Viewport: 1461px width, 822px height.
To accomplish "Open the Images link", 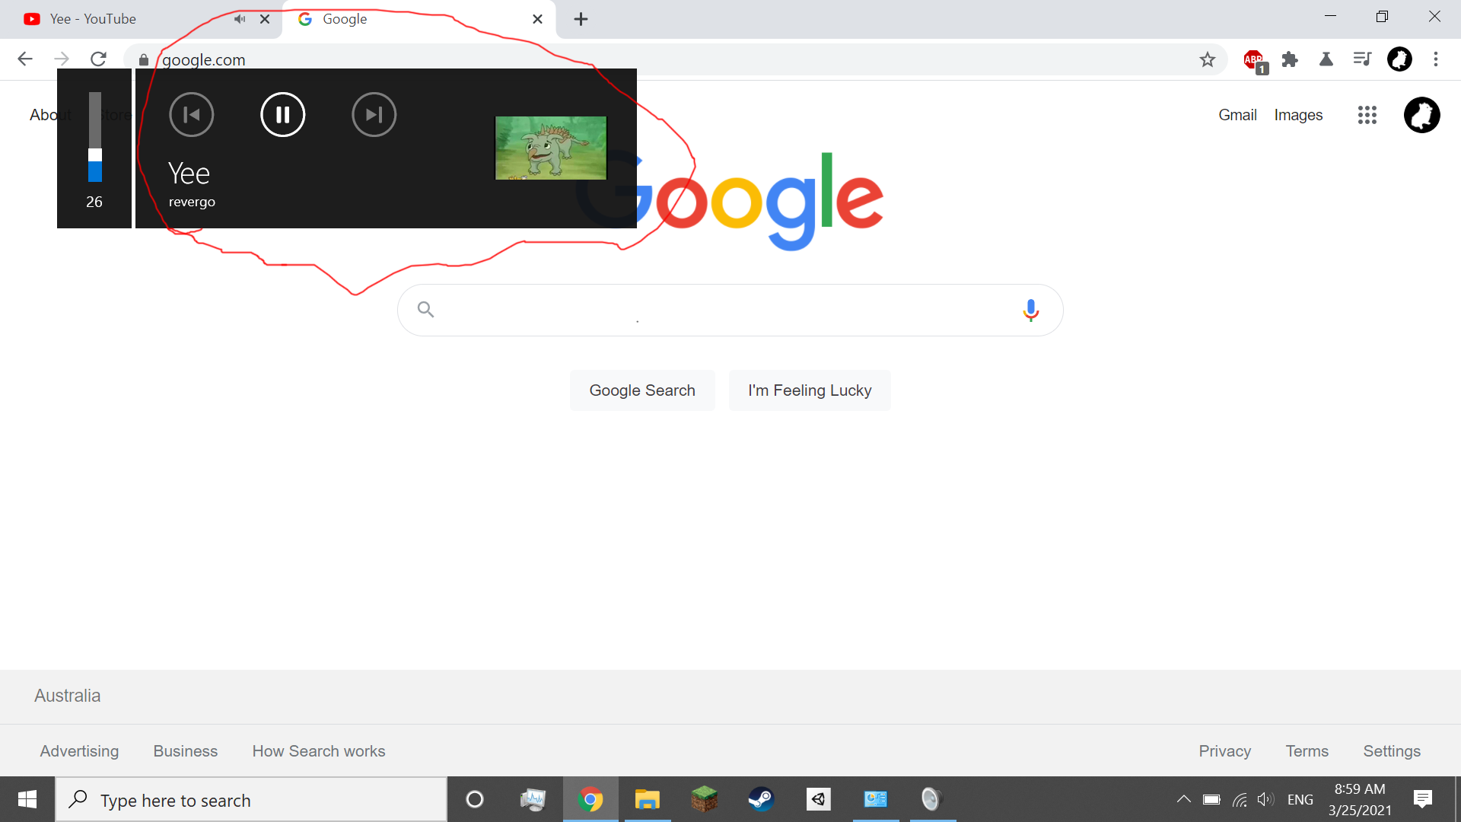I will (x=1298, y=115).
